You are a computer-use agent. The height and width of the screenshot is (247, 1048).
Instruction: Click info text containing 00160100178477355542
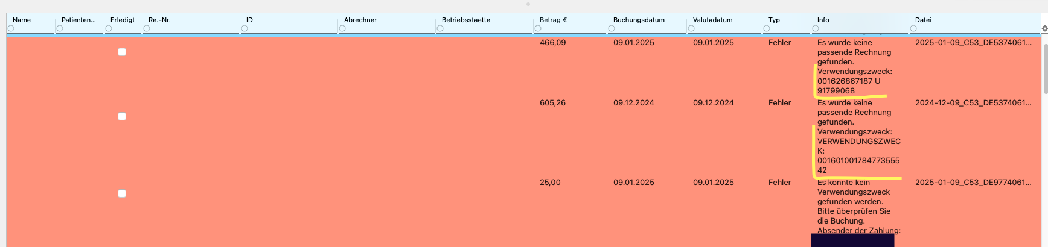(858, 137)
